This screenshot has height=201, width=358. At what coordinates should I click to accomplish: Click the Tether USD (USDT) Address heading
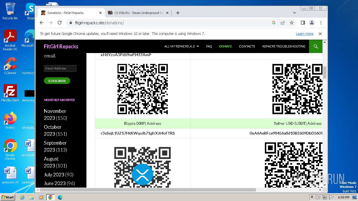pos(298,123)
